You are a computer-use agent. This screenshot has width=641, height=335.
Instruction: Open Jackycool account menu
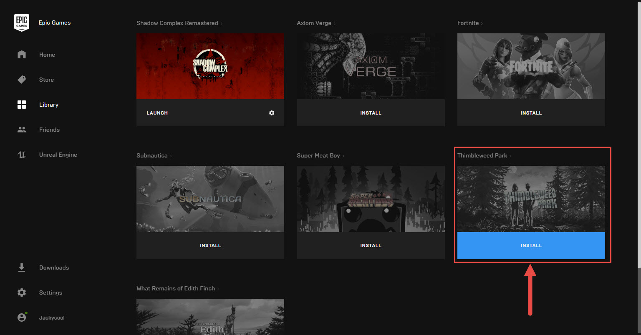(52, 317)
